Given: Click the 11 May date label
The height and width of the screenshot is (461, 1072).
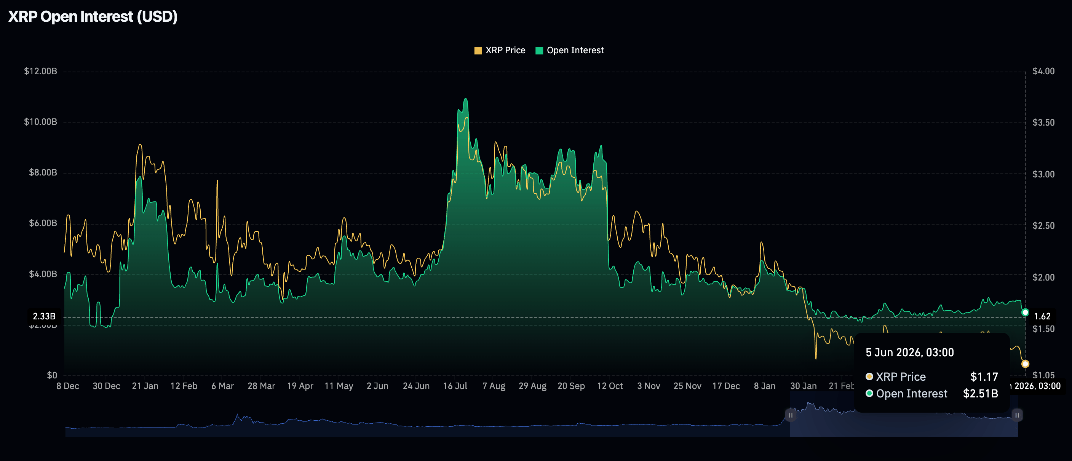Looking at the screenshot, I should (x=339, y=386).
